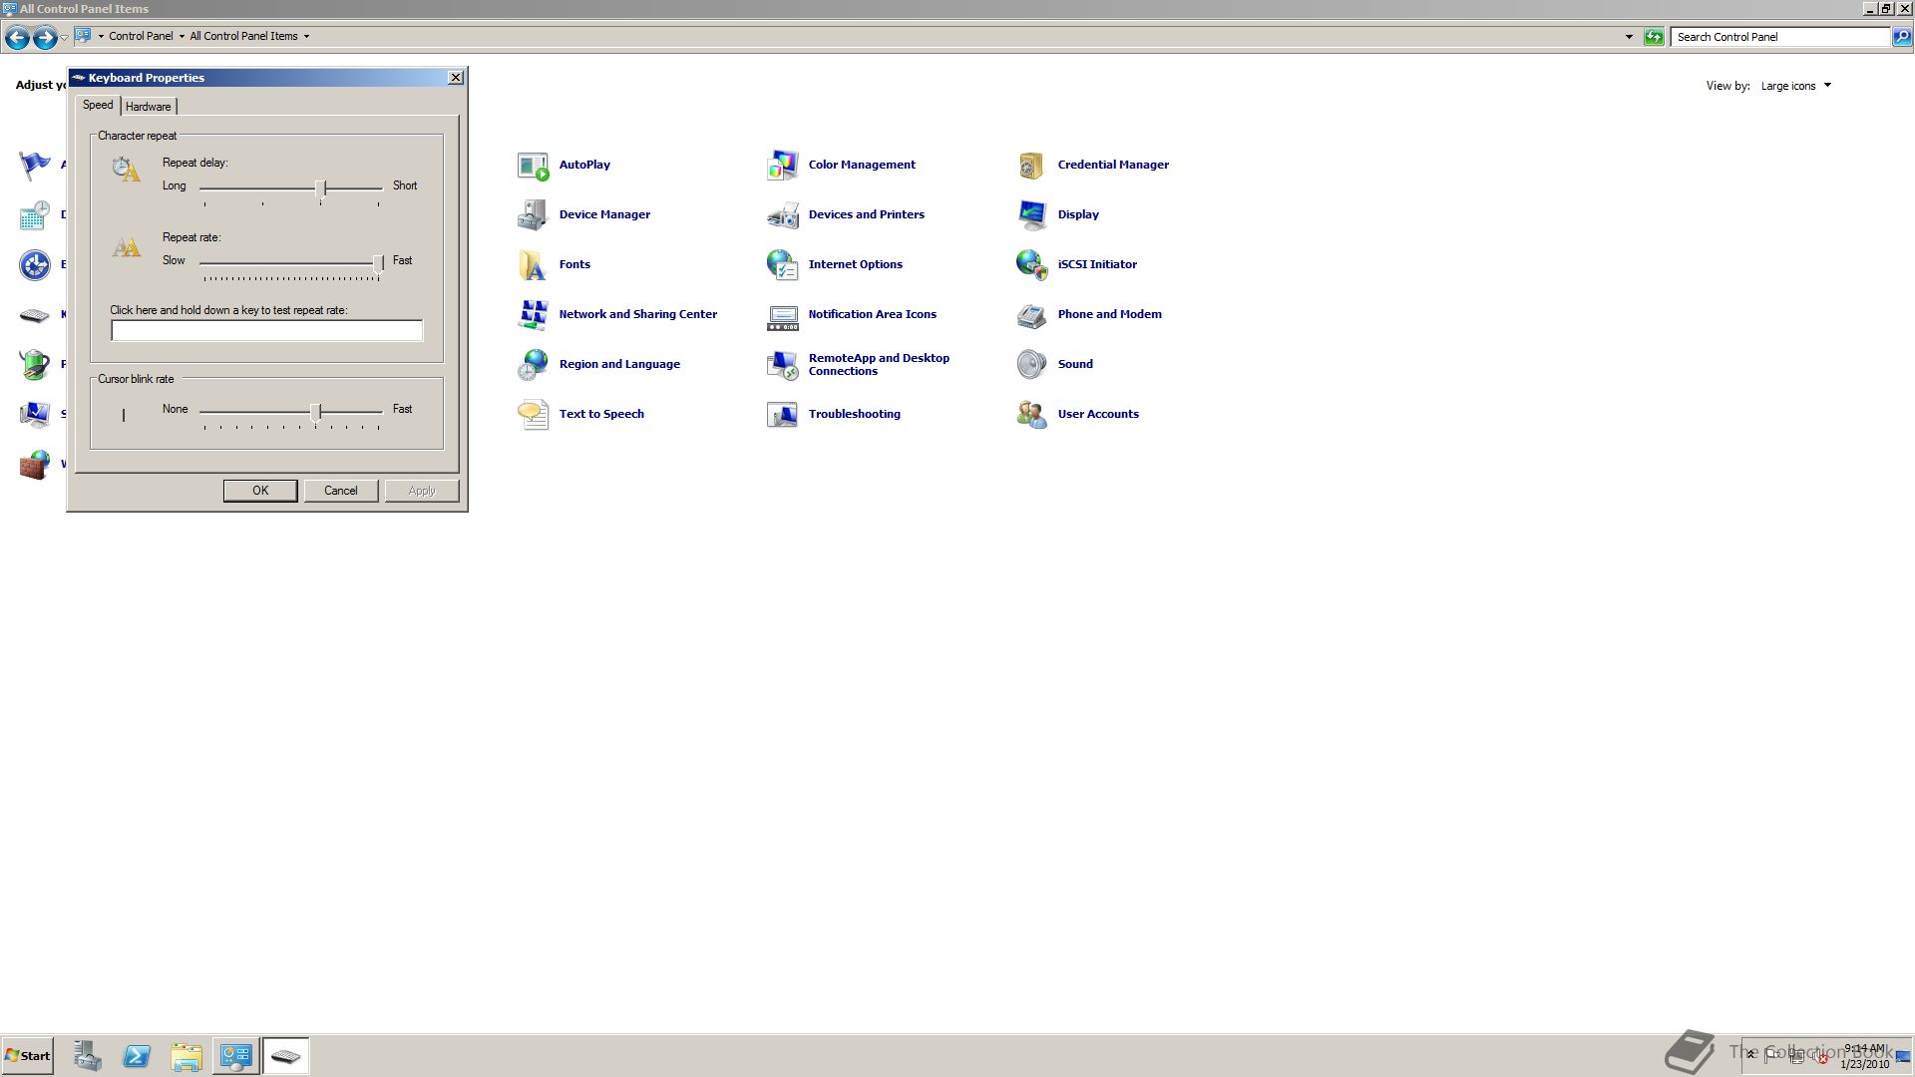
Task: Click the Repeat rate slider handle
Action: (x=378, y=263)
